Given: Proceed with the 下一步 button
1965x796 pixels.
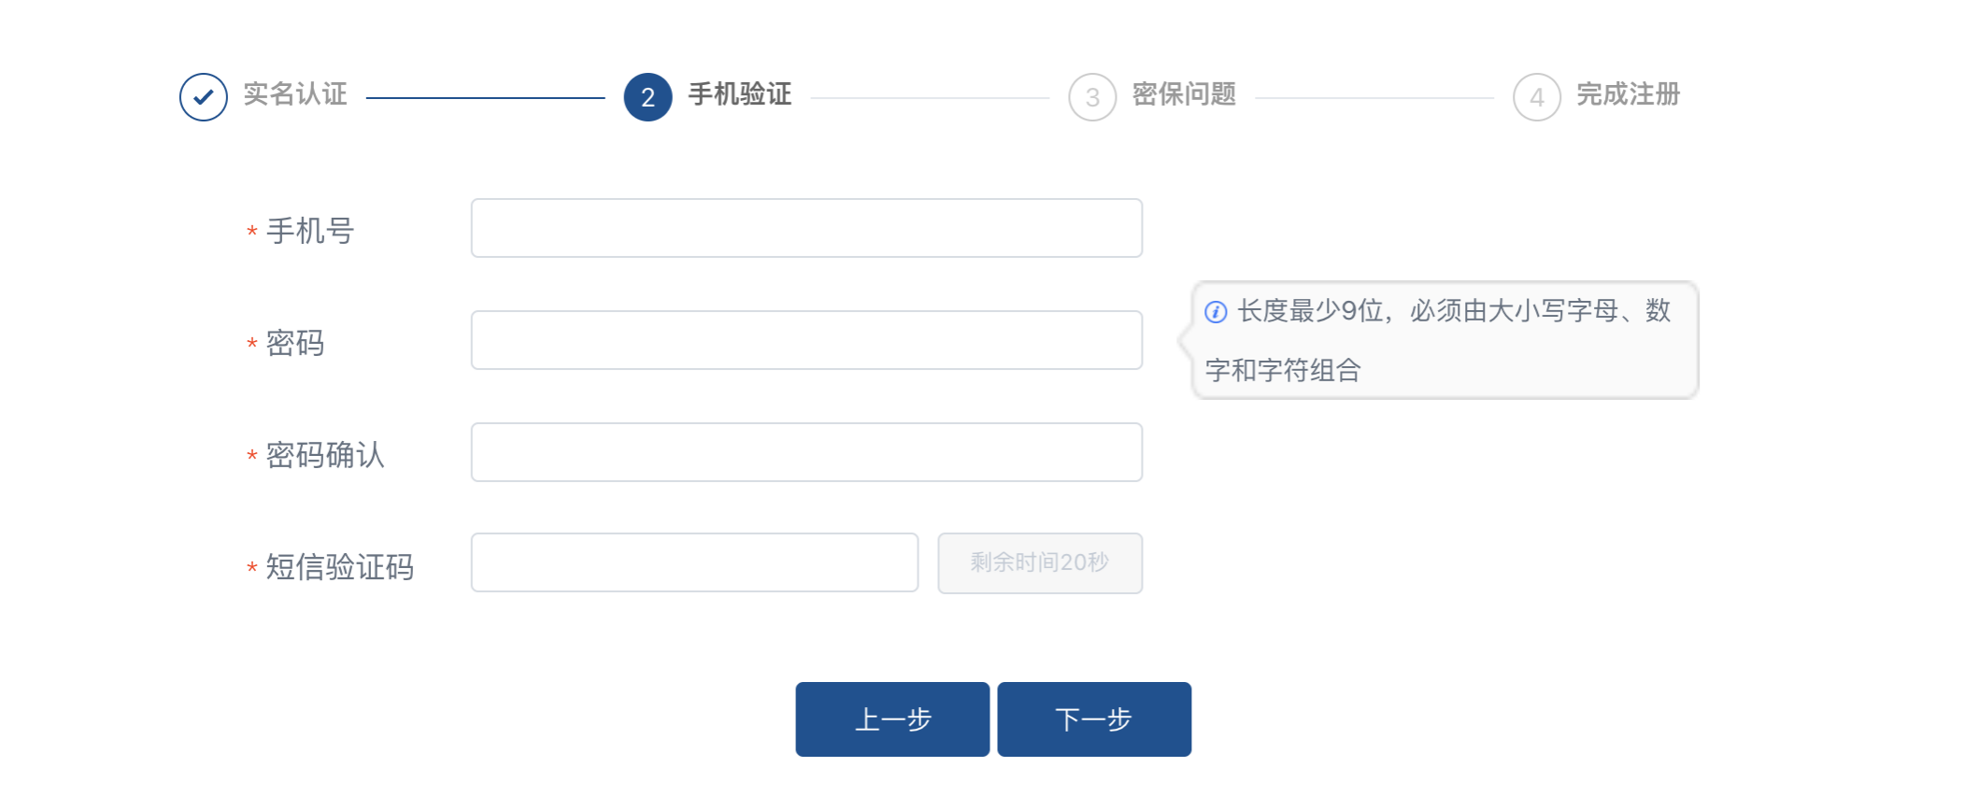Looking at the screenshot, I should point(1094,719).
